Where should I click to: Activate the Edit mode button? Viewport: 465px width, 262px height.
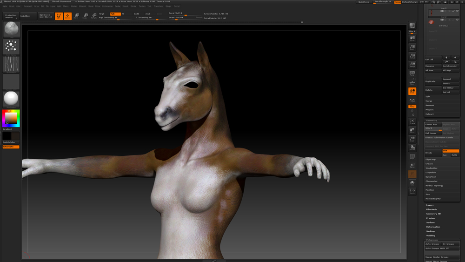coord(59,16)
